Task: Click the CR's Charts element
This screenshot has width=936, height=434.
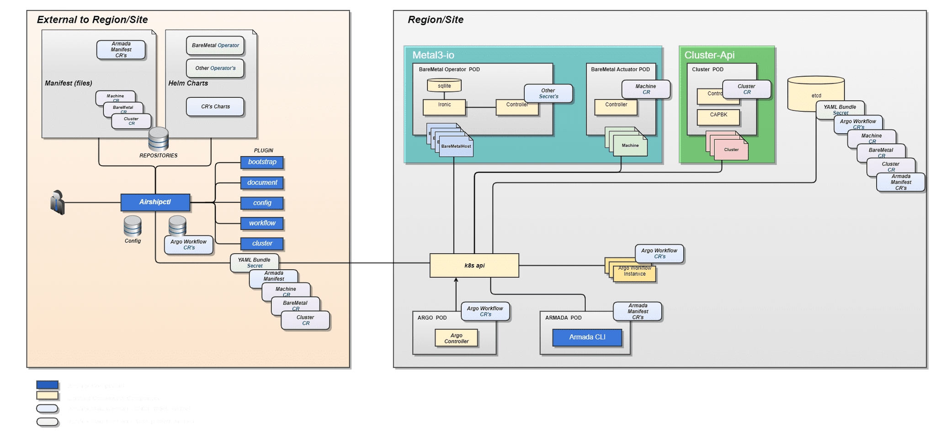Action: click(215, 106)
